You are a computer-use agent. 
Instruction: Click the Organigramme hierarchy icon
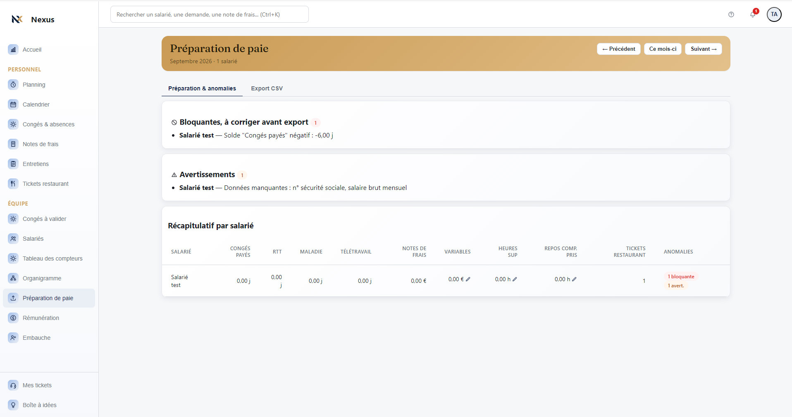(x=13, y=278)
